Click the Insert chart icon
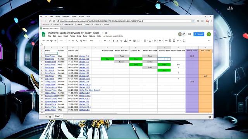248x139 pixels. pos(174,41)
